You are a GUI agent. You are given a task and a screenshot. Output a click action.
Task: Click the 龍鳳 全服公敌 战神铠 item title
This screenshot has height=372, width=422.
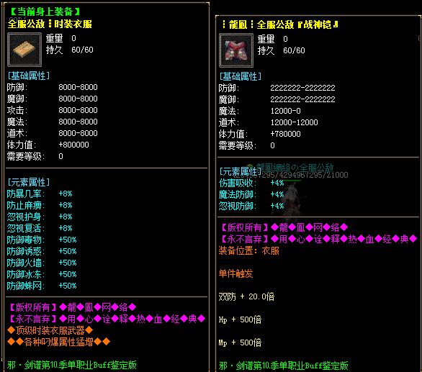coord(280,24)
